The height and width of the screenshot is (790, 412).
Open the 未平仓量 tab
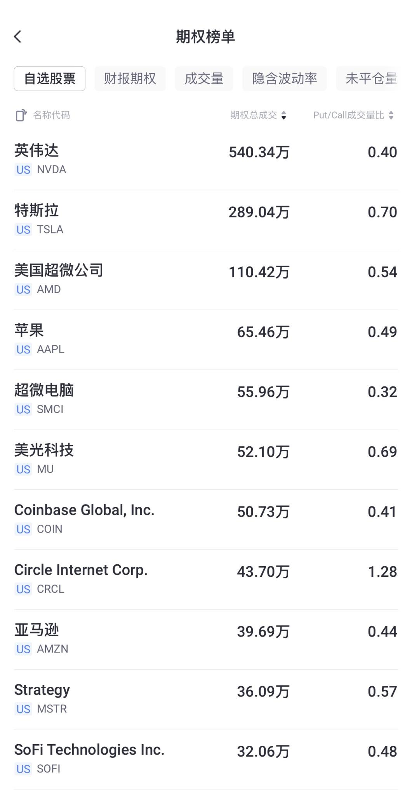click(370, 79)
